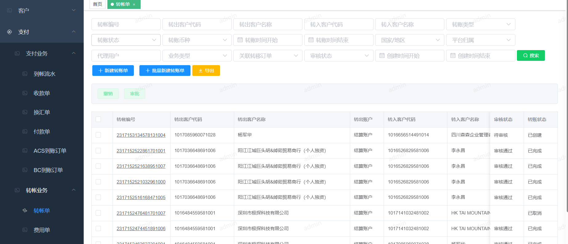Check the row 2317152521032961000 checkbox
The height and width of the screenshot is (244, 568).
coord(98,182)
